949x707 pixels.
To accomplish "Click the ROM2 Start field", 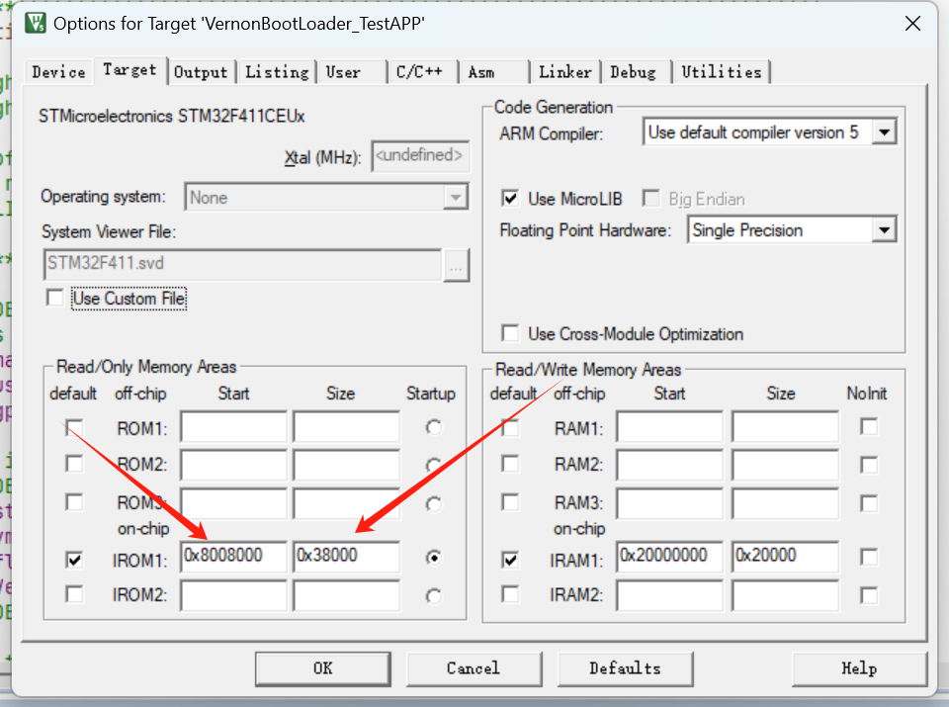I will (233, 465).
